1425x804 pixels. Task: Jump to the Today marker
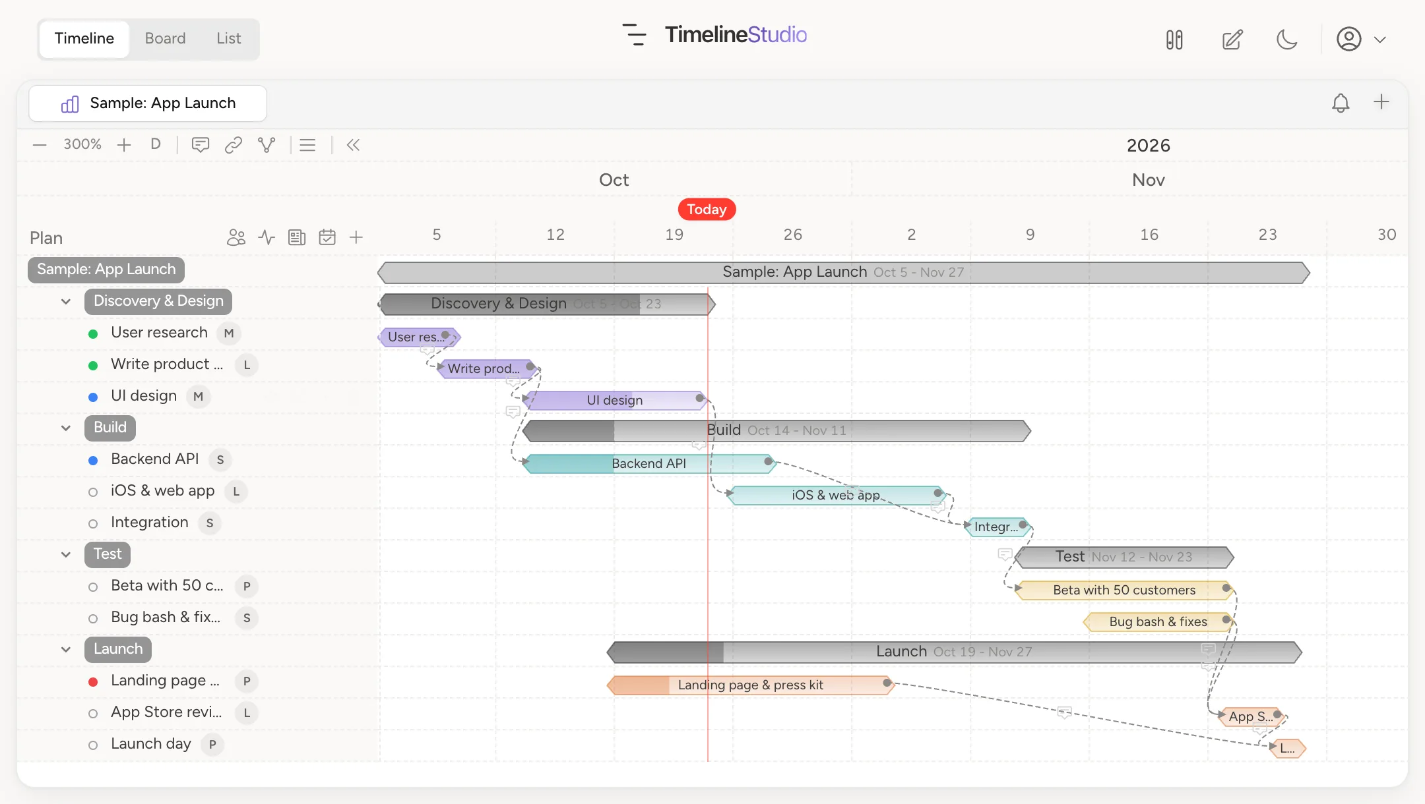707,210
